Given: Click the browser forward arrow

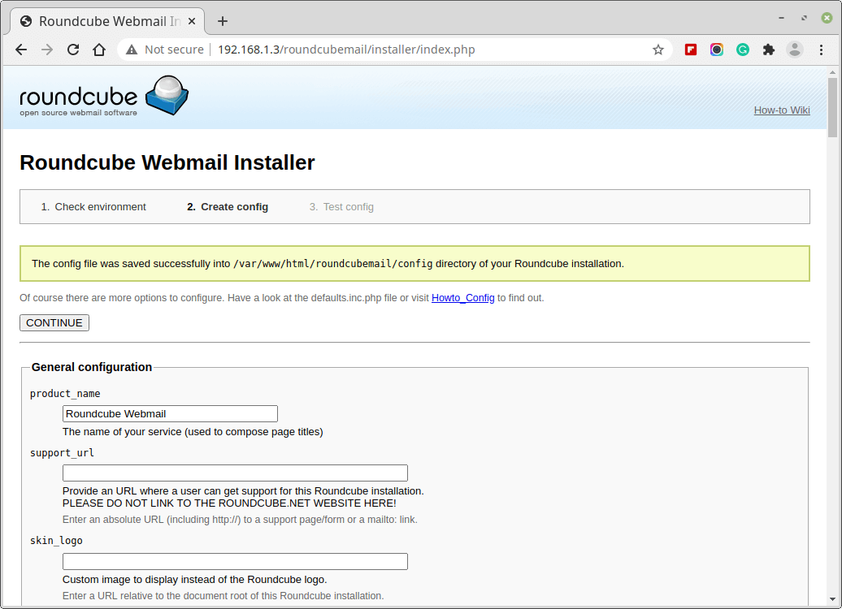Looking at the screenshot, I should click(47, 50).
